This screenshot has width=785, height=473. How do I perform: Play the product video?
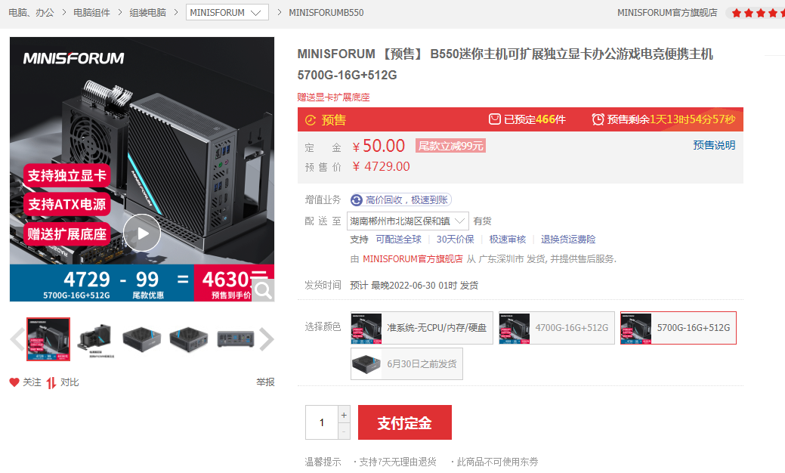pos(142,233)
